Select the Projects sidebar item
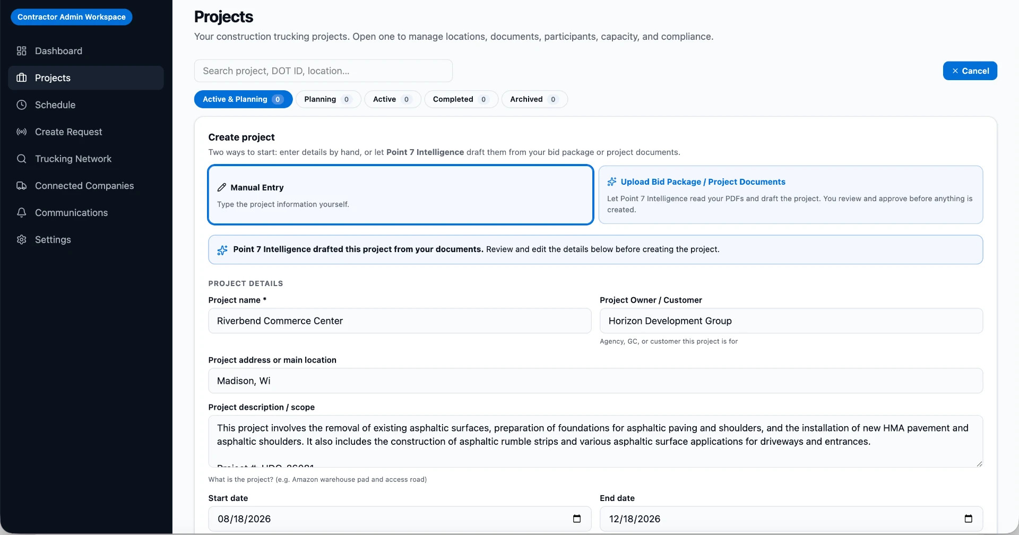 [86, 77]
